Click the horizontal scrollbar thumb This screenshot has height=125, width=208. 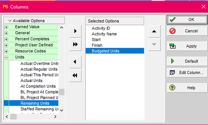(x=13, y=117)
